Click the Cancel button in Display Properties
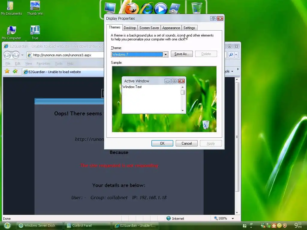Screen dimensions: 307x230 point(186,143)
